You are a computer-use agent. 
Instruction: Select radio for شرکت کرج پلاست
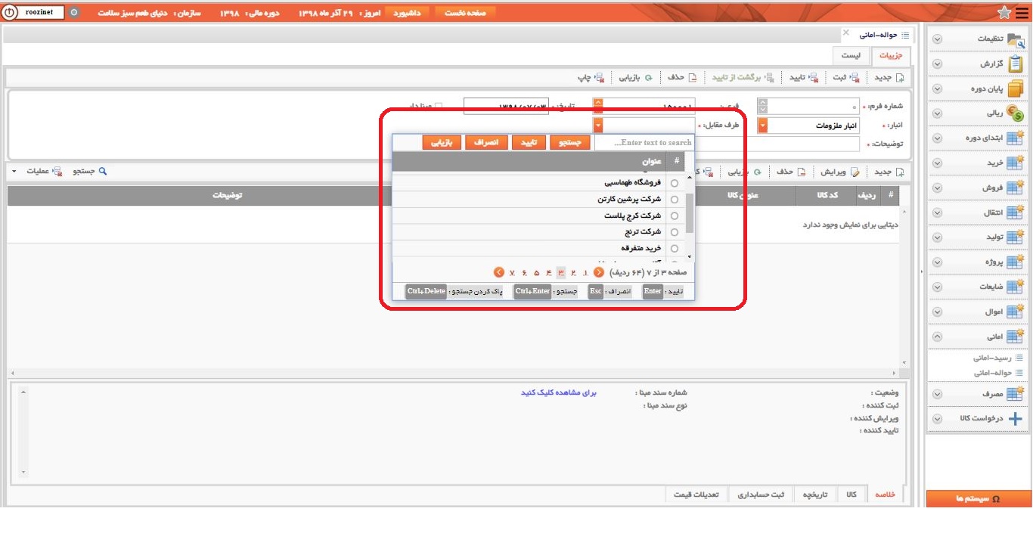point(675,216)
